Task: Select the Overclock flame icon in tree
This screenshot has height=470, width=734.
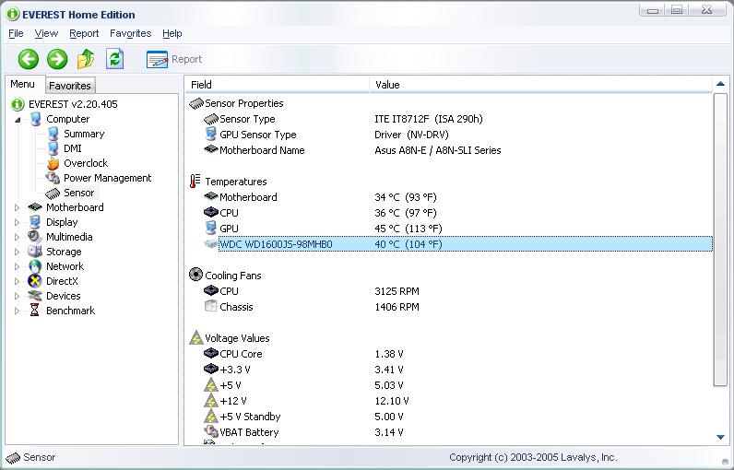Action: (53, 163)
